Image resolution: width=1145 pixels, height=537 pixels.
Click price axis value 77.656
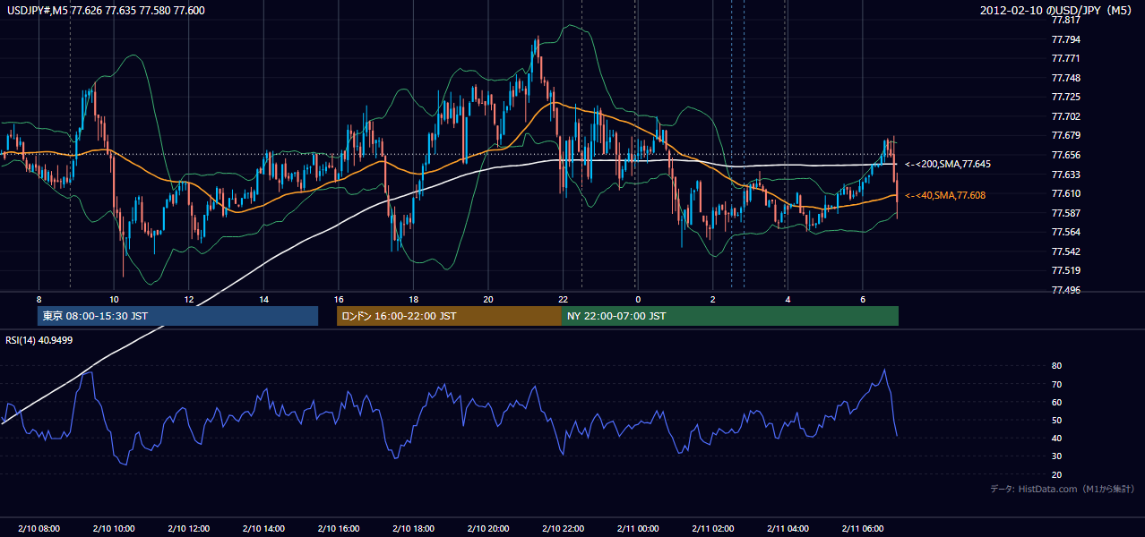[1065, 155]
